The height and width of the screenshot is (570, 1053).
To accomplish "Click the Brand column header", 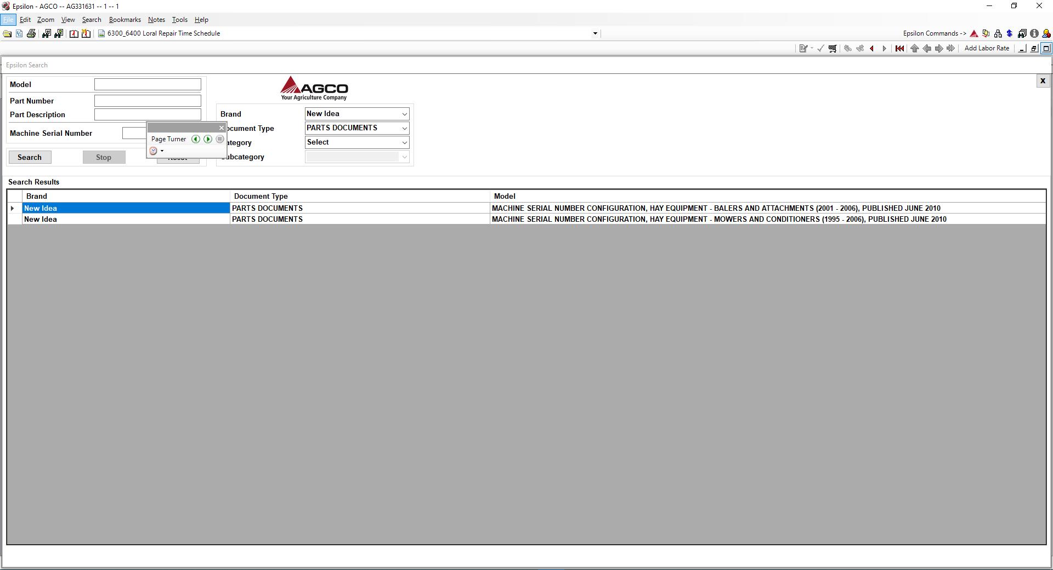I will point(126,196).
